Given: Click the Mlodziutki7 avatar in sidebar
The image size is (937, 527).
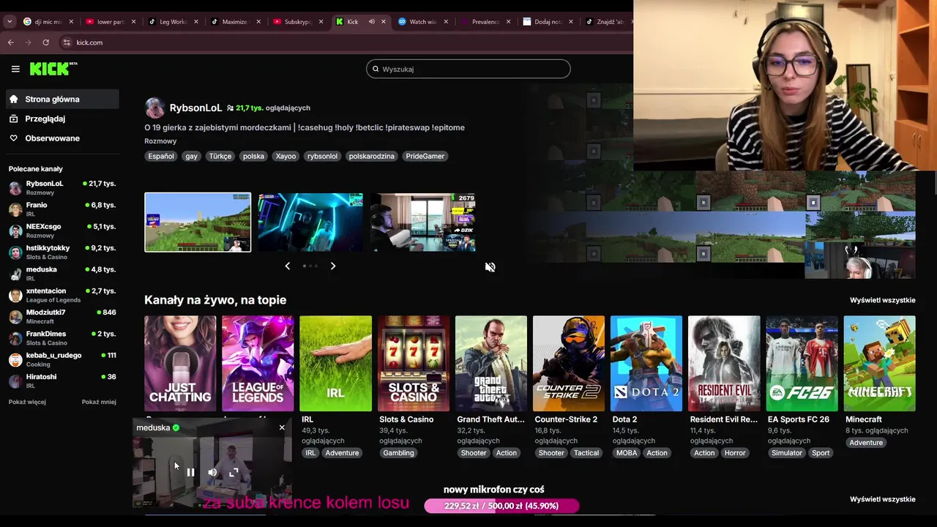Looking at the screenshot, I should tap(15, 316).
